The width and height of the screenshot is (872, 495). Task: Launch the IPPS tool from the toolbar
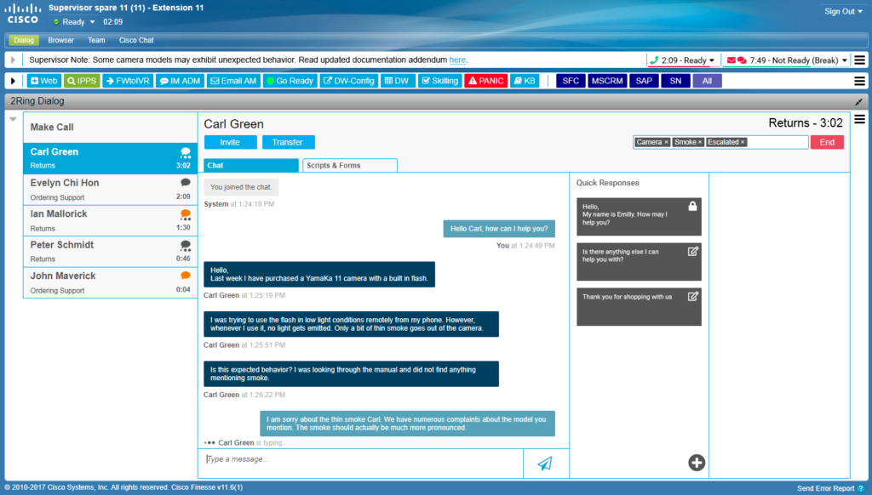pos(82,80)
